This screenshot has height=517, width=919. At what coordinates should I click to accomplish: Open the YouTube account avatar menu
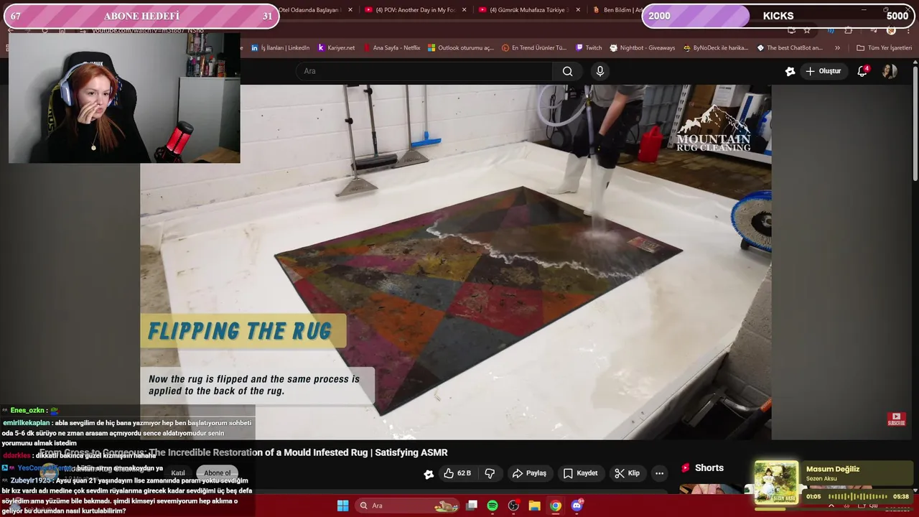[x=890, y=71]
